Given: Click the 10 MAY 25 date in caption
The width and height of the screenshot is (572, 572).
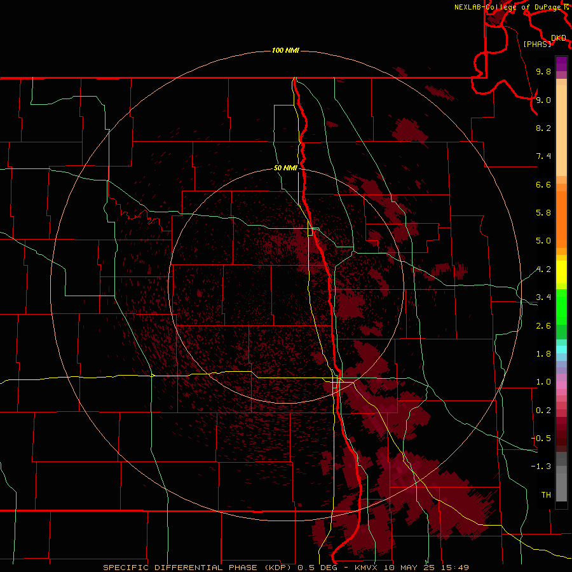Looking at the screenshot, I should pos(409,568).
